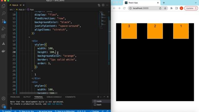The image size is (199, 112).
Task: Close the React App browser tab
Action: coord(158,3)
